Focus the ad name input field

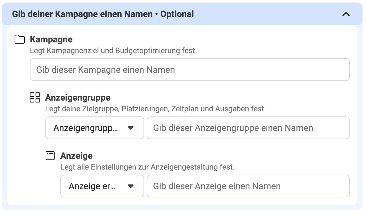[x=248, y=186]
